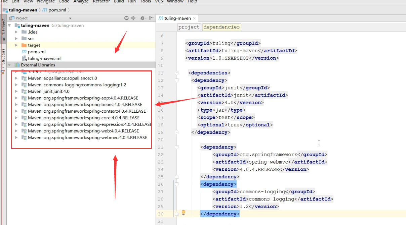The height and width of the screenshot is (225, 406).
Task: Open the Tools menu
Action: click(x=145, y=2)
